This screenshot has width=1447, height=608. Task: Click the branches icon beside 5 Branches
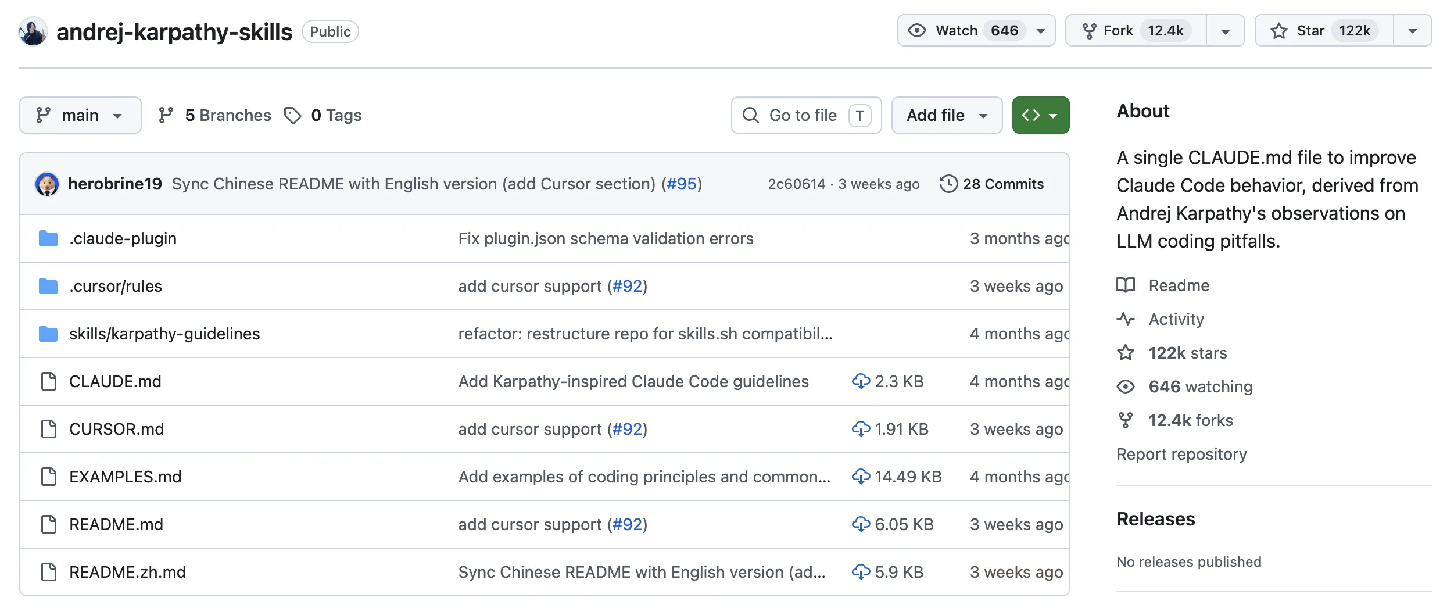tap(166, 115)
